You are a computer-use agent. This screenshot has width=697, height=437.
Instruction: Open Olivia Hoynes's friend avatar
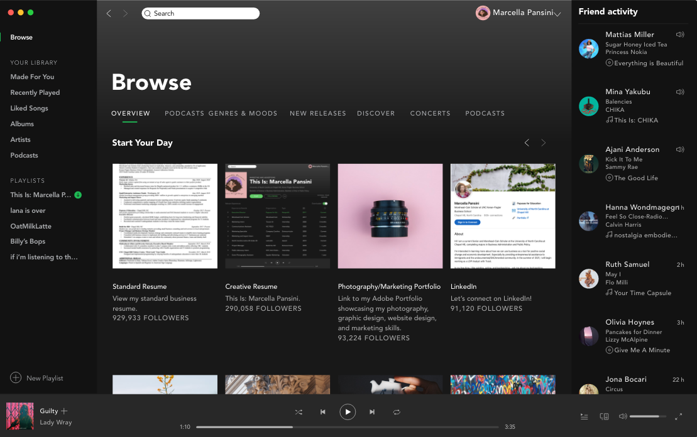point(588,336)
